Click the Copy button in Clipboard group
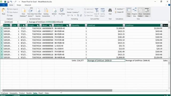The height and width of the screenshot is (96, 171). click(x=10, y=15)
